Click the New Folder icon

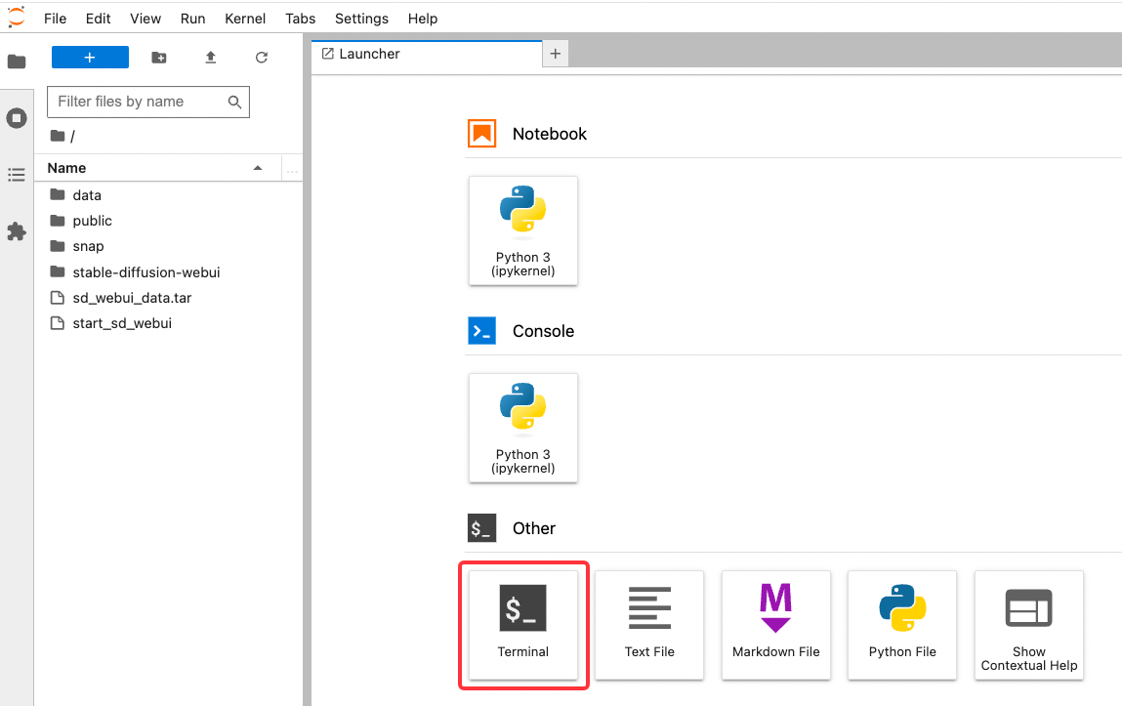click(159, 58)
